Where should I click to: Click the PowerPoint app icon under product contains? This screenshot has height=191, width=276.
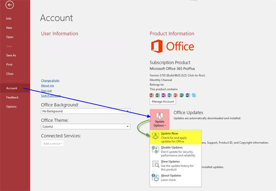click(176, 95)
